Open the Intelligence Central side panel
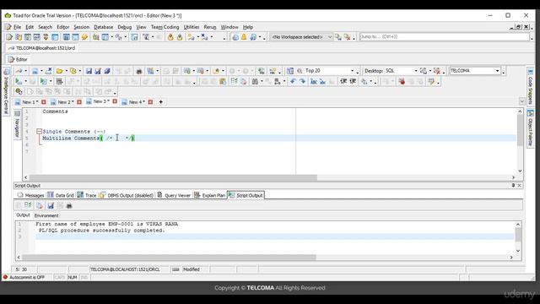Image resolution: width=540 pixels, height=304 pixels. [6, 91]
